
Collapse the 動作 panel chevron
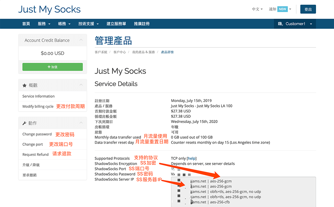pos(81,123)
